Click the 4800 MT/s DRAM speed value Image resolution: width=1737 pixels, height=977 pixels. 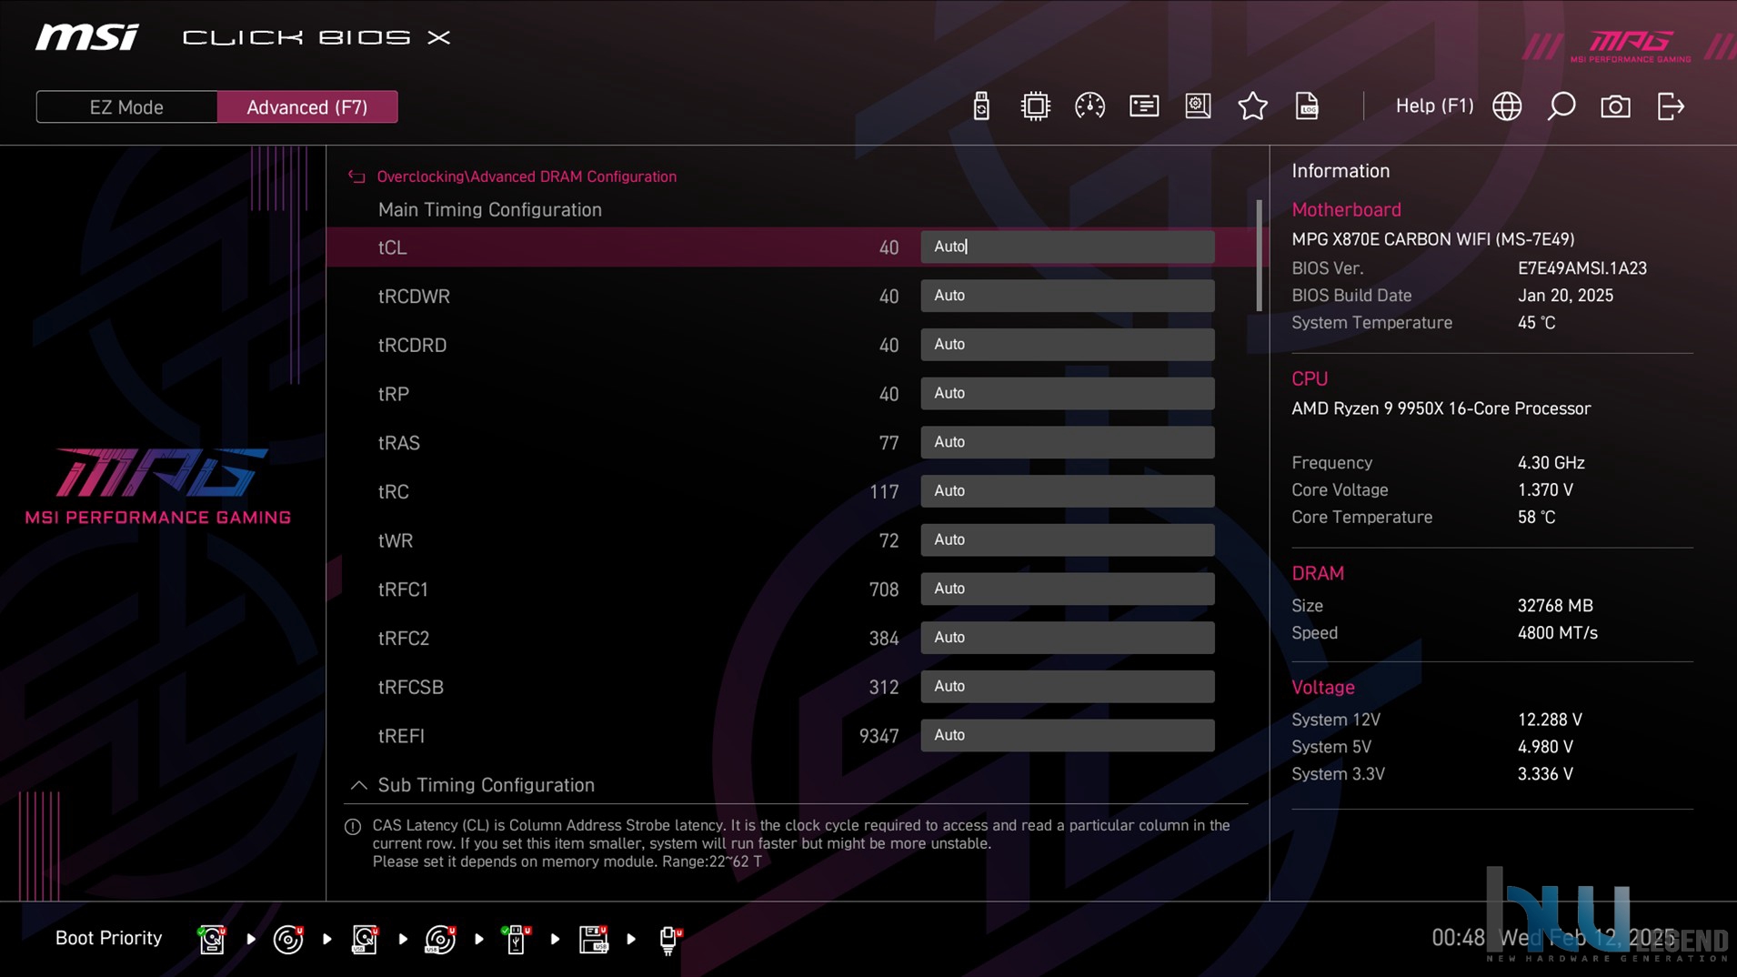(x=1557, y=633)
